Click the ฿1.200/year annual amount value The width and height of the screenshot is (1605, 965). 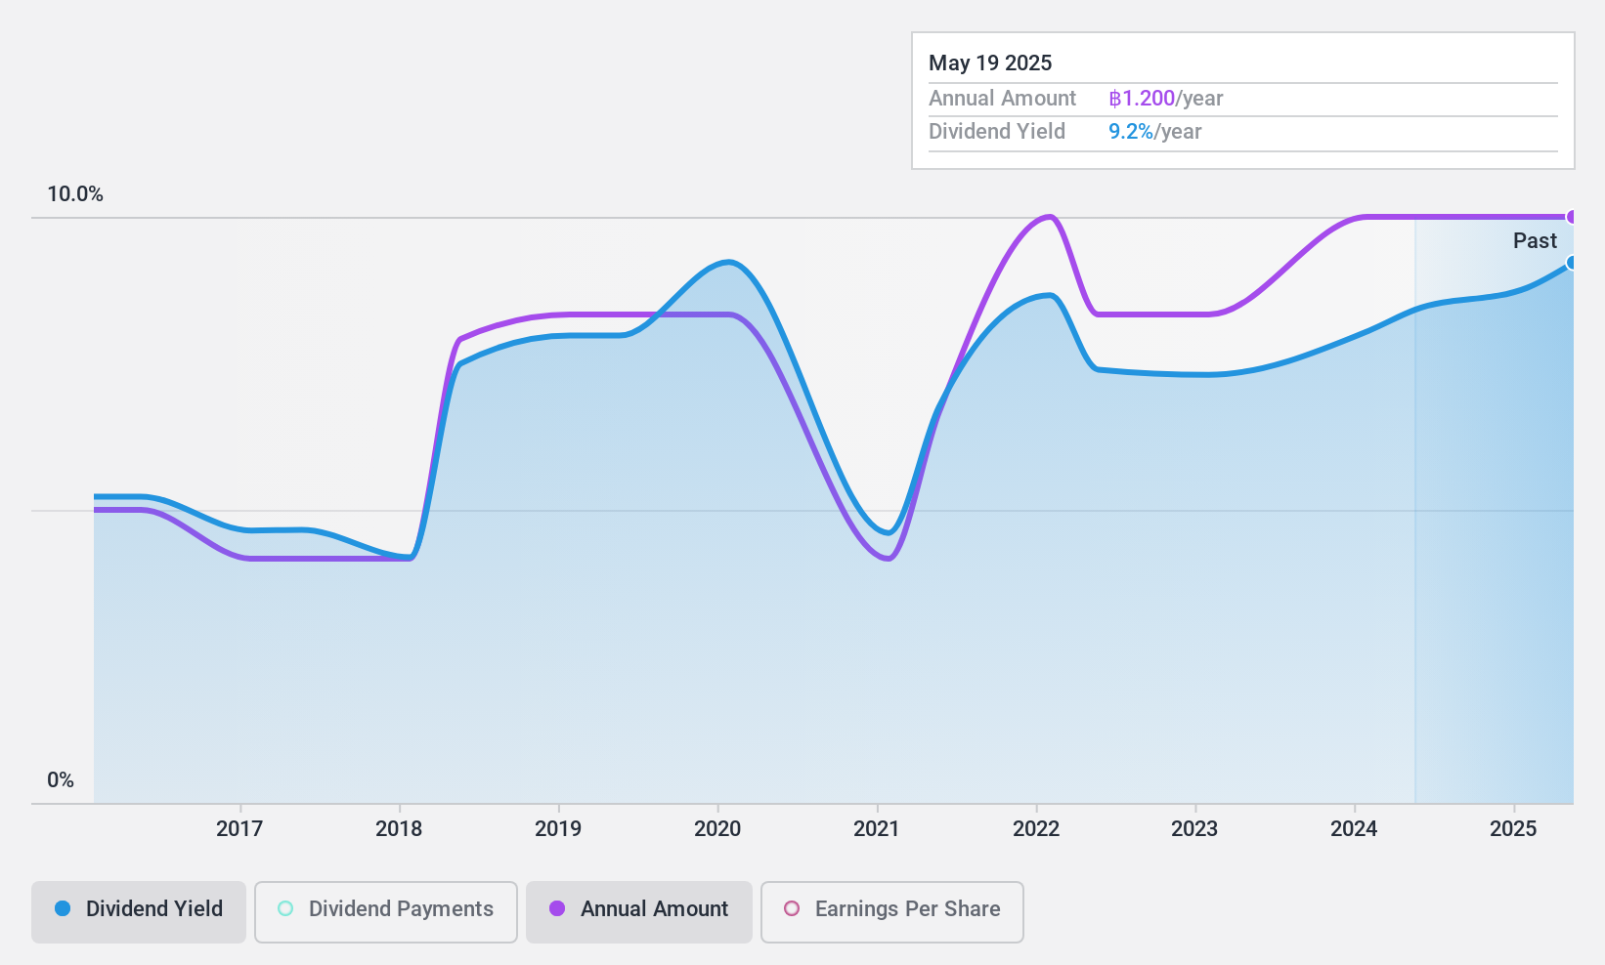point(1166,99)
